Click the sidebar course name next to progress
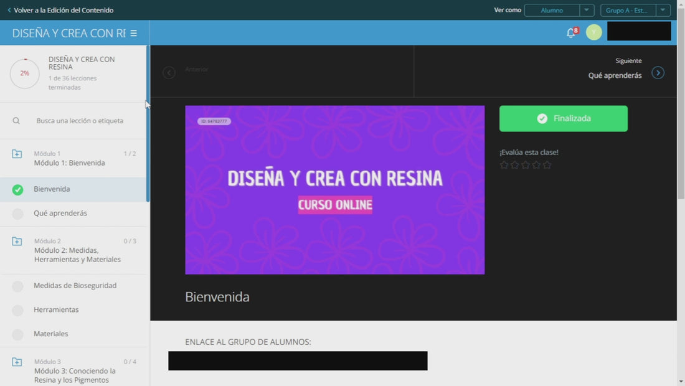Viewport: 685px width, 386px height. click(x=82, y=63)
